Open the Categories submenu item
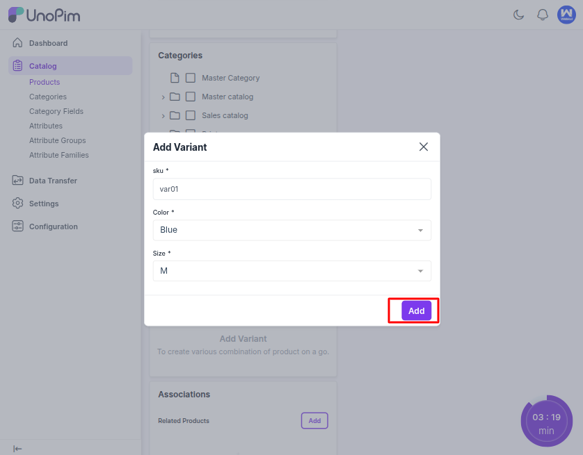 (48, 97)
